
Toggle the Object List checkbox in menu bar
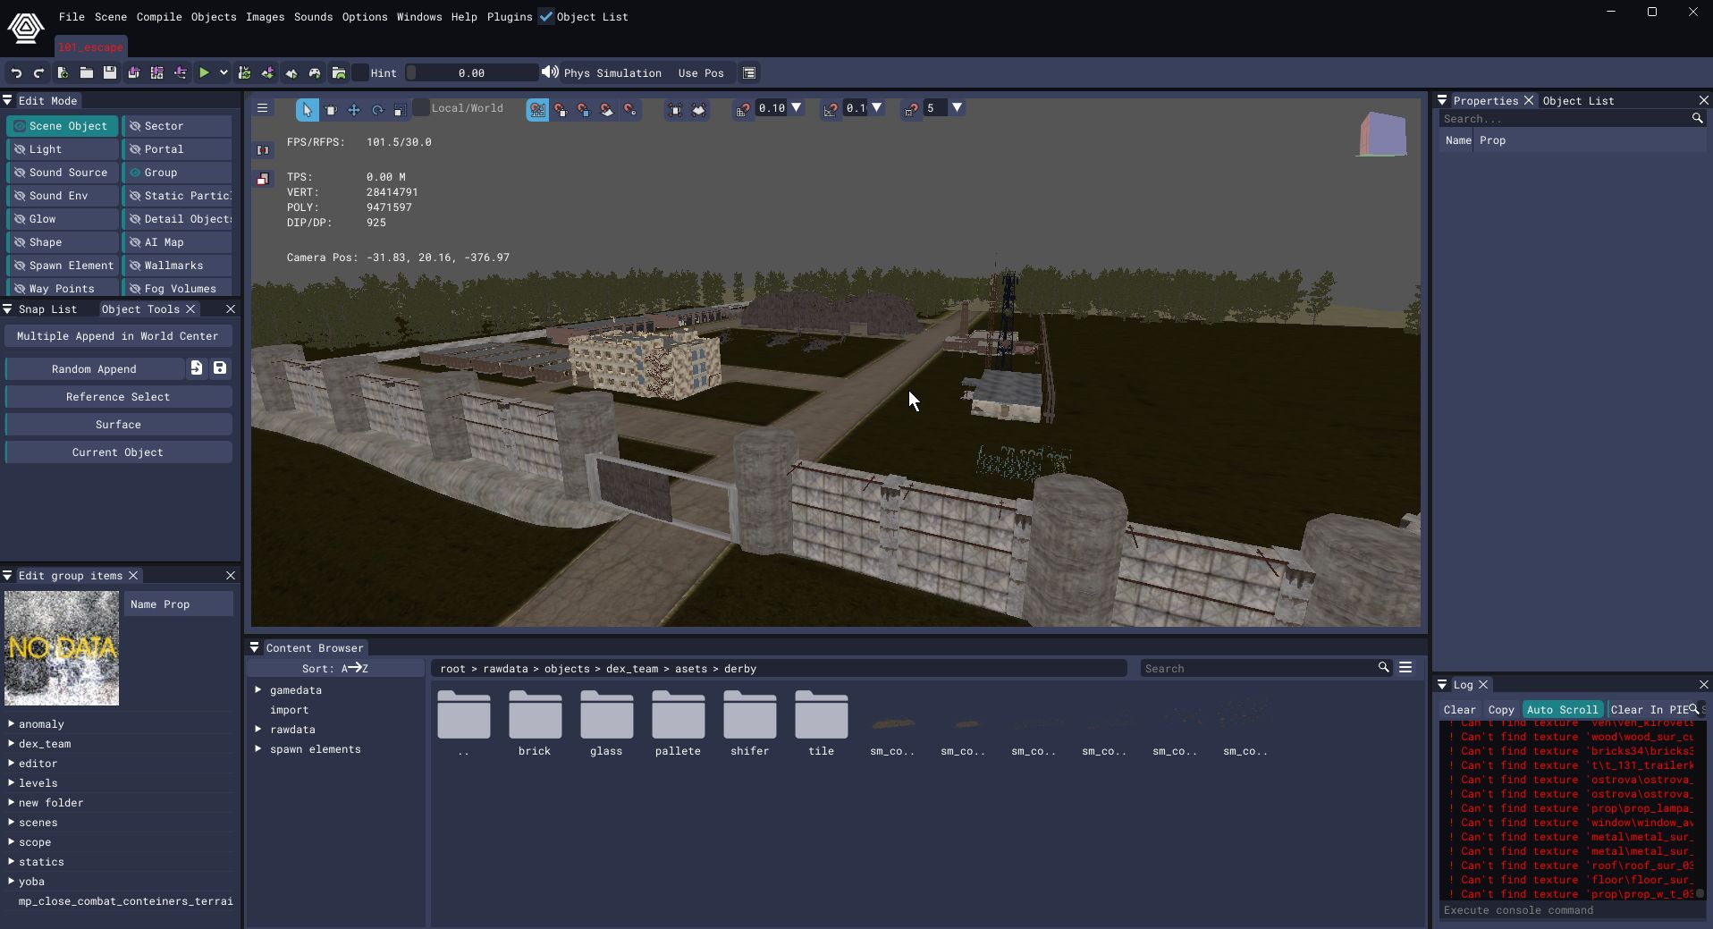point(545,16)
